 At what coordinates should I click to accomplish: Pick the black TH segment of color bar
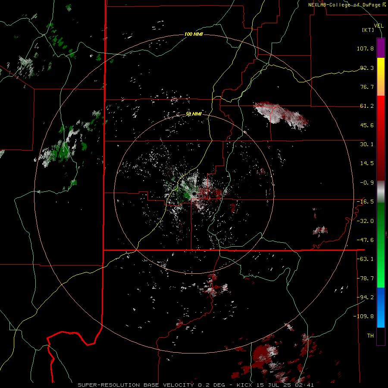[x=381, y=336]
